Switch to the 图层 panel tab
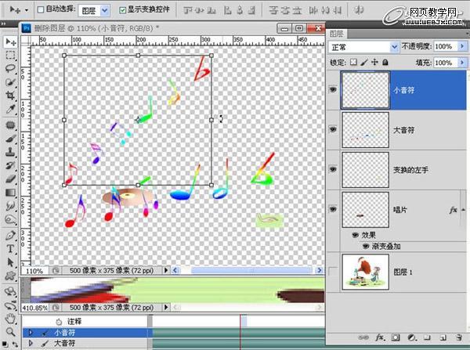This screenshot has width=470, height=350. pyautogui.click(x=338, y=34)
